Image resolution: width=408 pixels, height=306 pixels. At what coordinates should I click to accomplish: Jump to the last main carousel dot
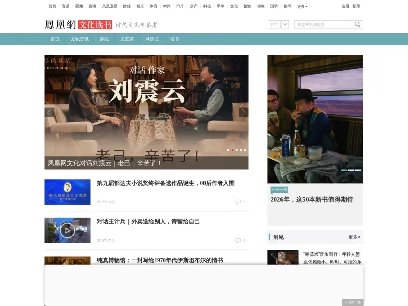pos(245,150)
